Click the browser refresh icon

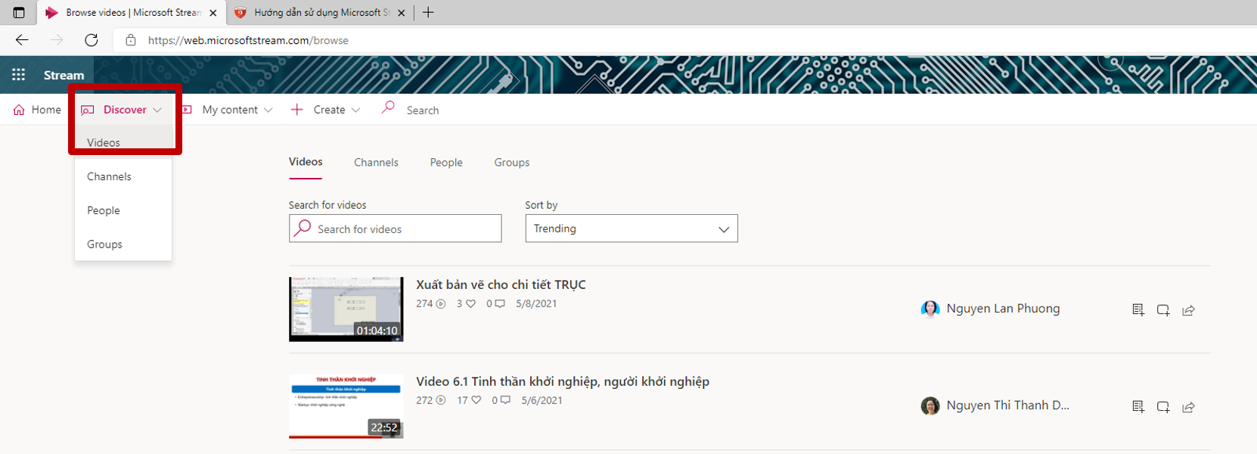(92, 40)
